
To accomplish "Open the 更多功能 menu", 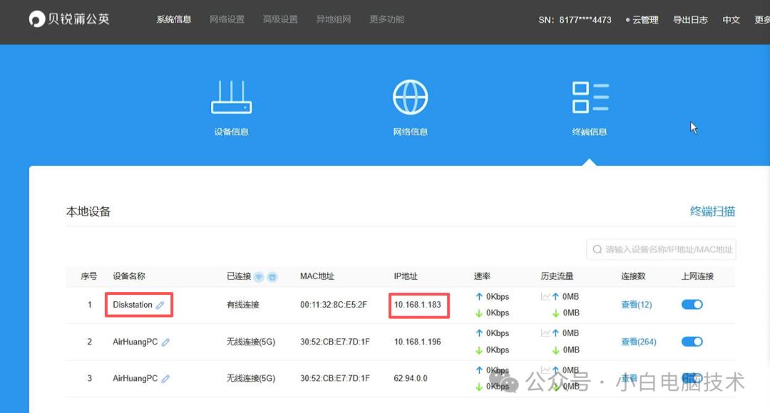I will pyautogui.click(x=386, y=19).
